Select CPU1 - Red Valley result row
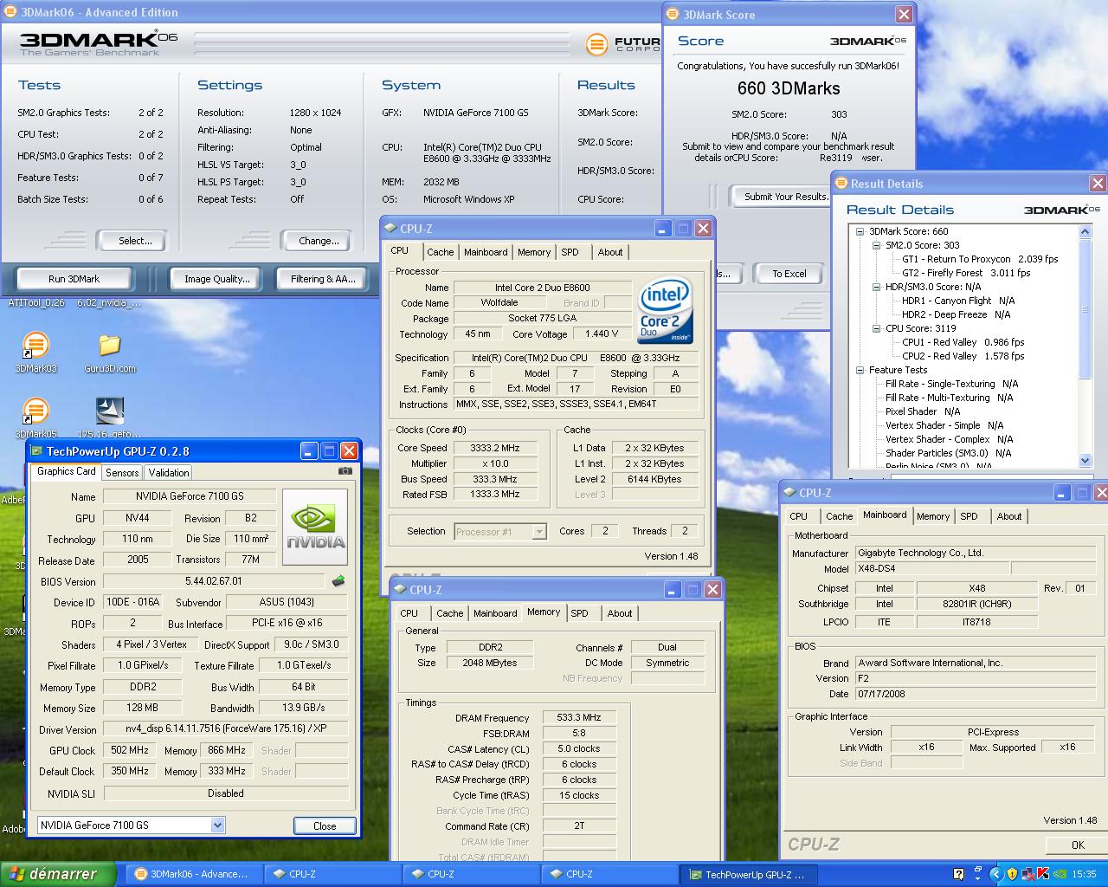 coord(963,342)
